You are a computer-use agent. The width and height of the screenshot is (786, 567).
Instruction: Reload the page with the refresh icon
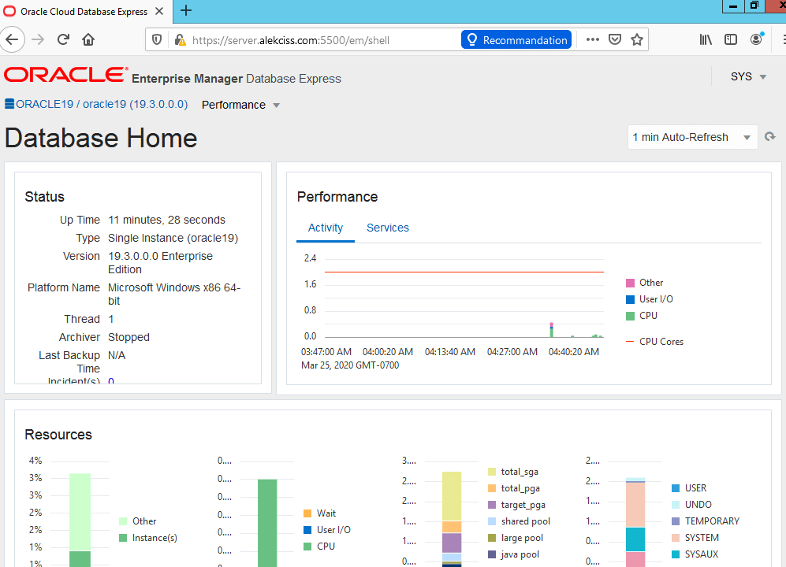pos(63,39)
